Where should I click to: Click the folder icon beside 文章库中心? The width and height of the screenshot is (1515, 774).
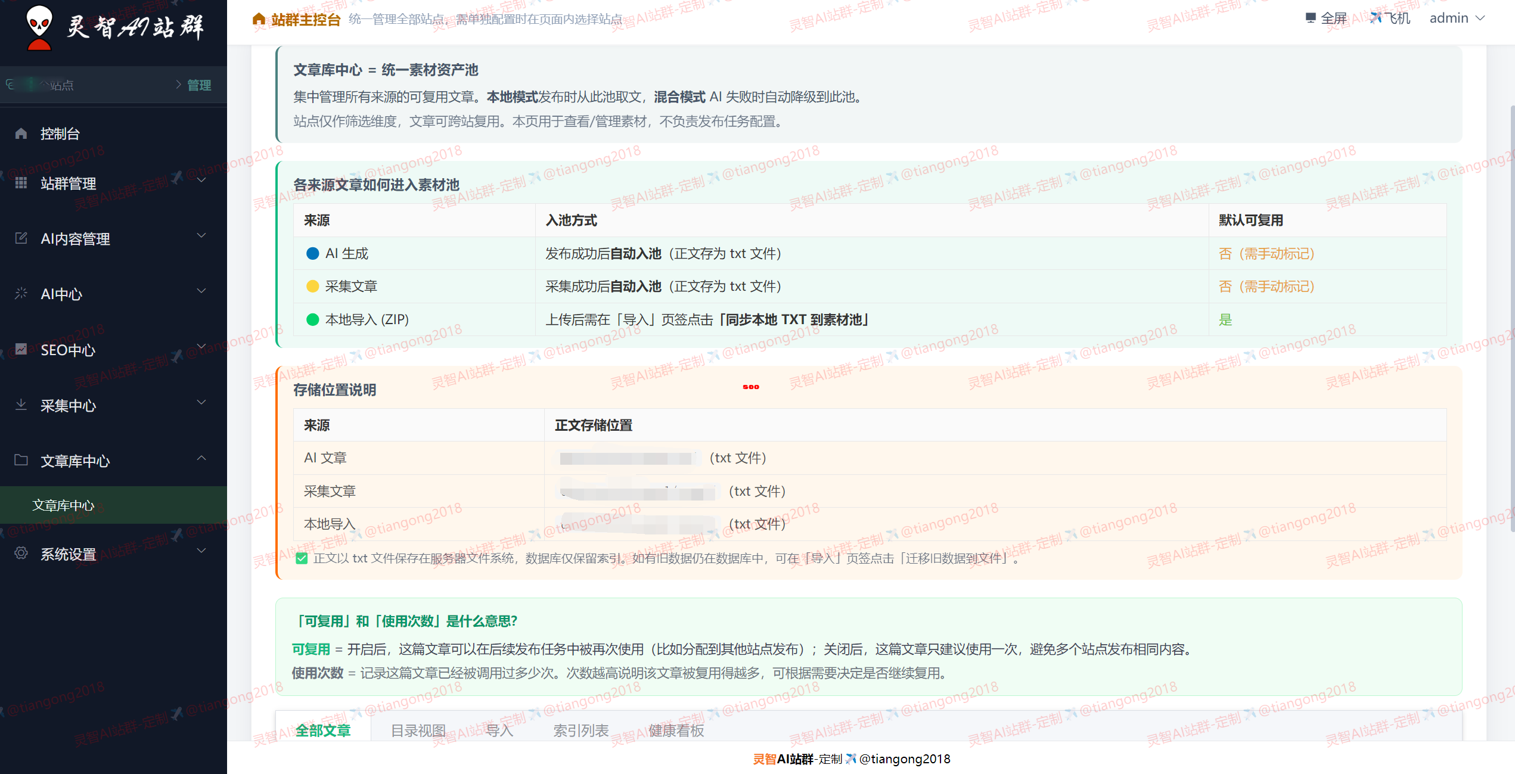click(x=21, y=460)
